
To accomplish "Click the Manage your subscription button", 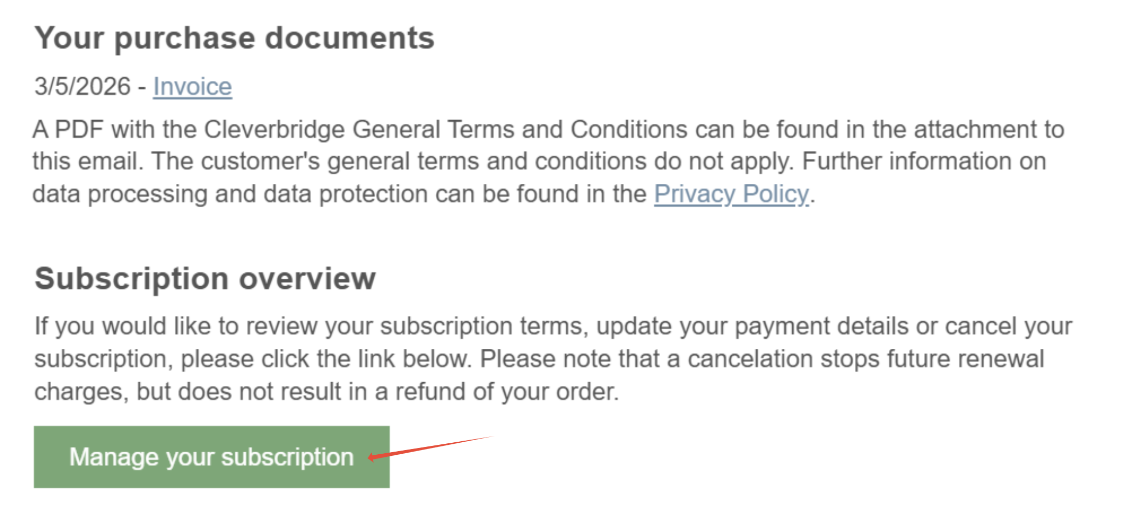I will 211,457.
